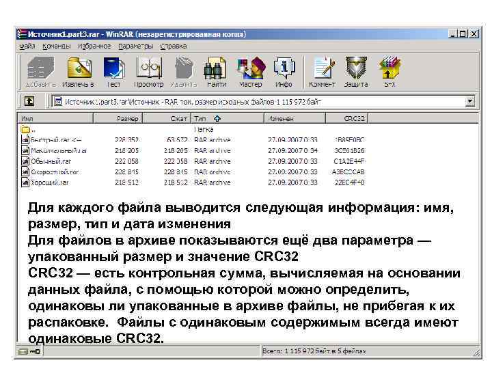This screenshot has height=369, width=492.
Task: Click the SFX archive icon
Action: (389, 72)
